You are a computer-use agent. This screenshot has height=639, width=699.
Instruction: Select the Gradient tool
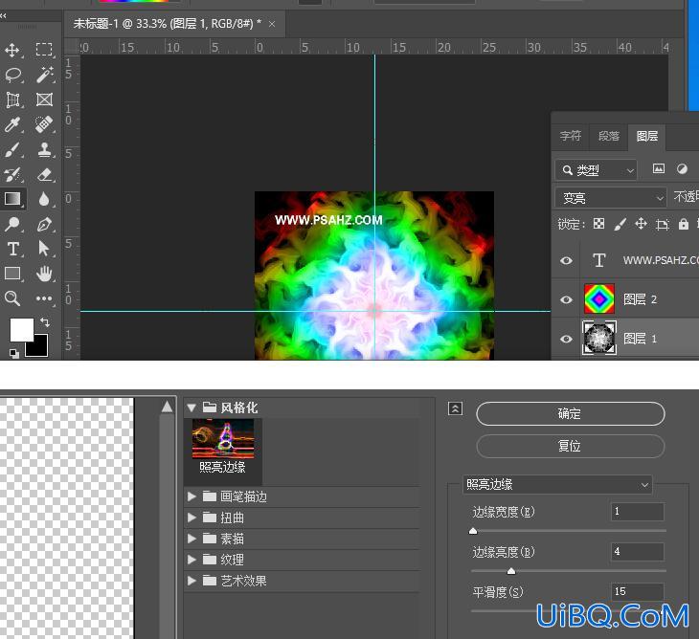[12, 199]
